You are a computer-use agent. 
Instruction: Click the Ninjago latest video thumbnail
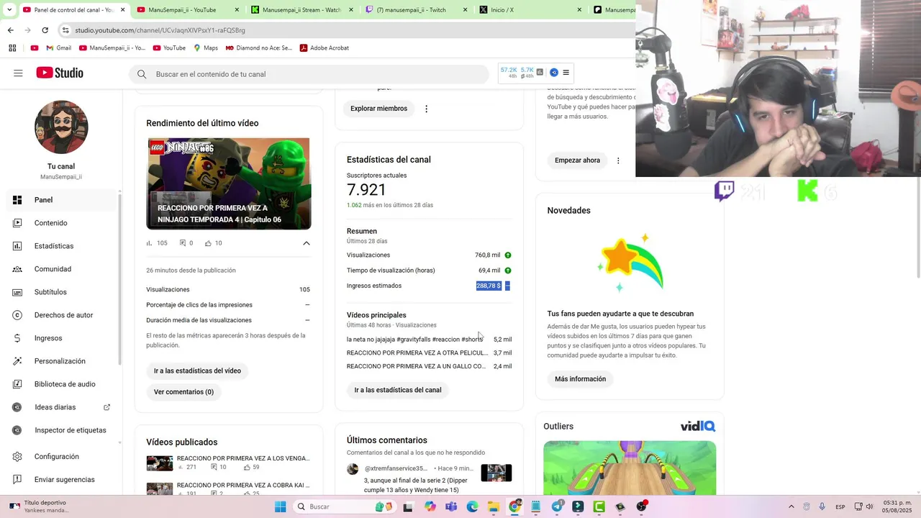229,183
